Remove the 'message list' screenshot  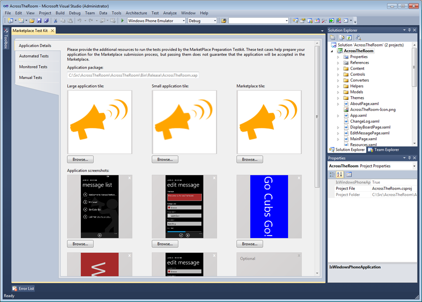(129, 178)
